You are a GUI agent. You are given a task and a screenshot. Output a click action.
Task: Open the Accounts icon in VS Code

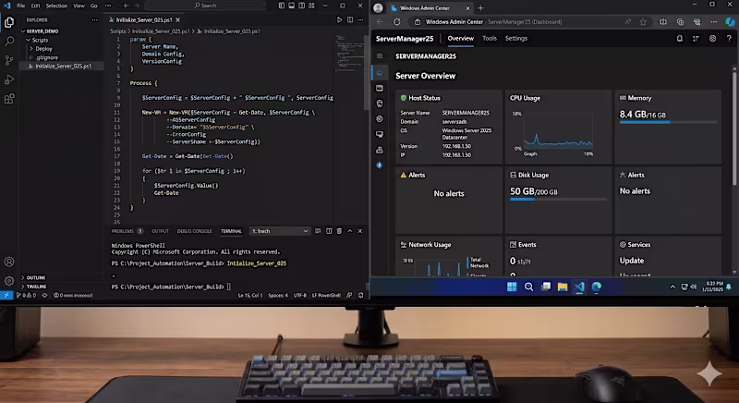tap(9, 263)
